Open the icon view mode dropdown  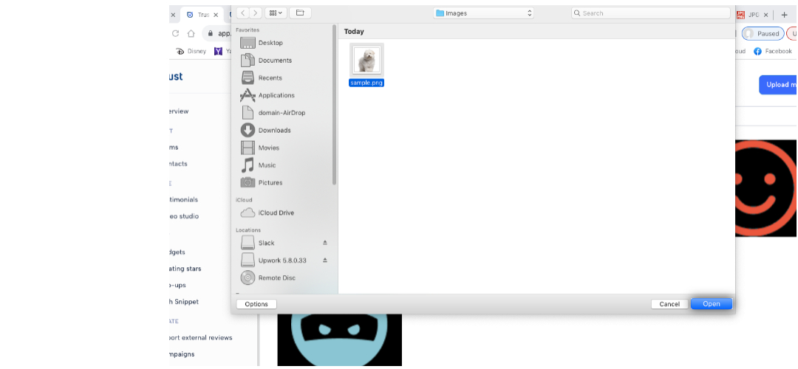pos(276,13)
